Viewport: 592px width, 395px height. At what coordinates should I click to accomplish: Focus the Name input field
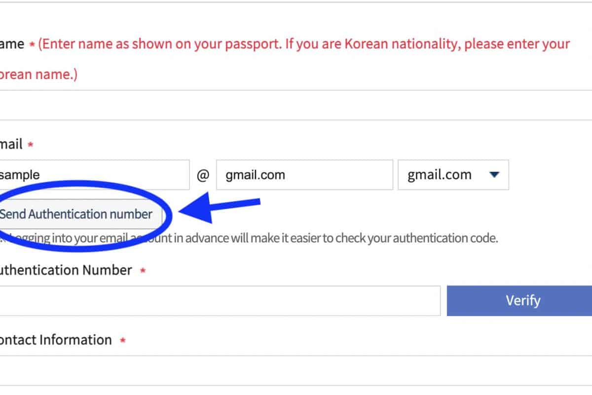point(296,105)
